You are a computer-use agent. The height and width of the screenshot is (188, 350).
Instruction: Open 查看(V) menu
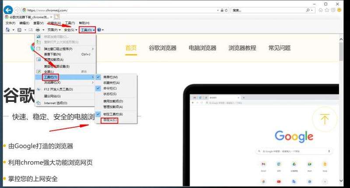(x=38, y=23)
